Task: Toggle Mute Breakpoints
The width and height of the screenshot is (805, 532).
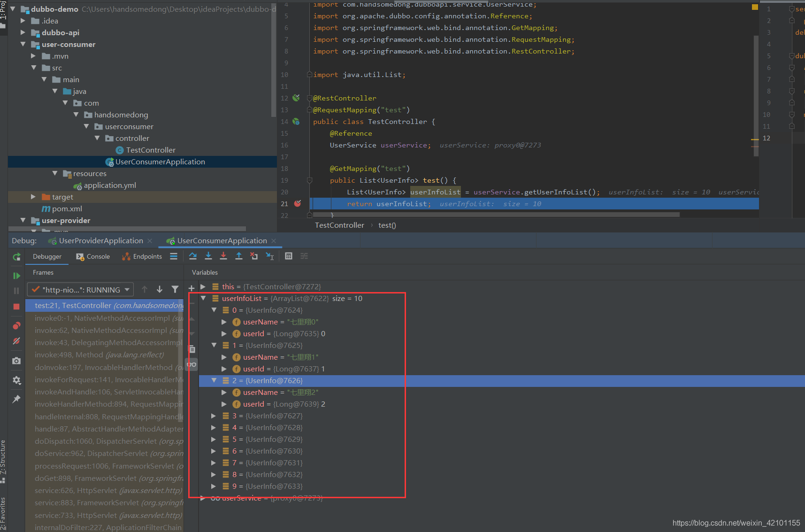Action: pyautogui.click(x=16, y=341)
